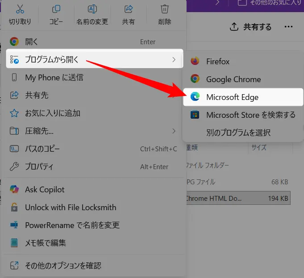304x278 pixels.
Task: Select 開く to open the file
Action: click(x=32, y=42)
